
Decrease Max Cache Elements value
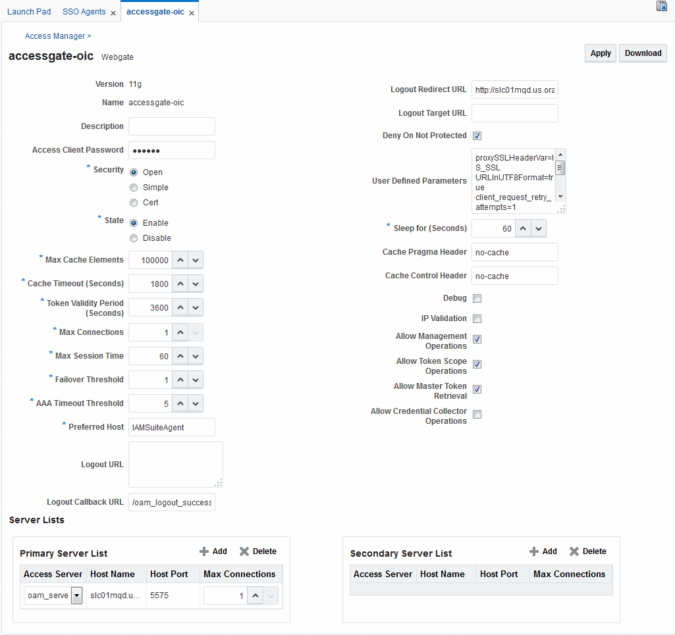coord(196,261)
